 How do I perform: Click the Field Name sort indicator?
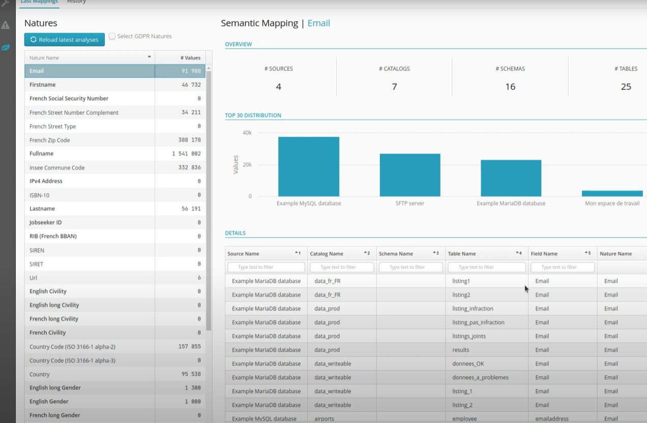[587, 253]
